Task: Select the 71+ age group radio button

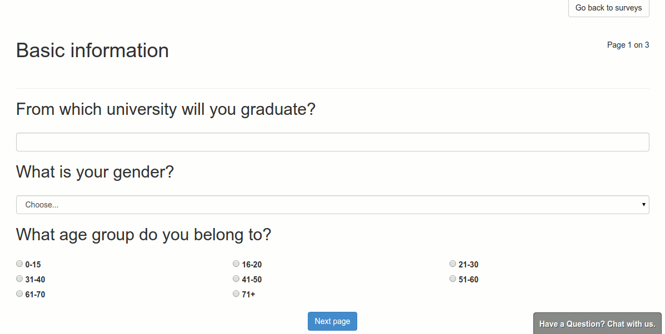Action: pyautogui.click(x=236, y=294)
